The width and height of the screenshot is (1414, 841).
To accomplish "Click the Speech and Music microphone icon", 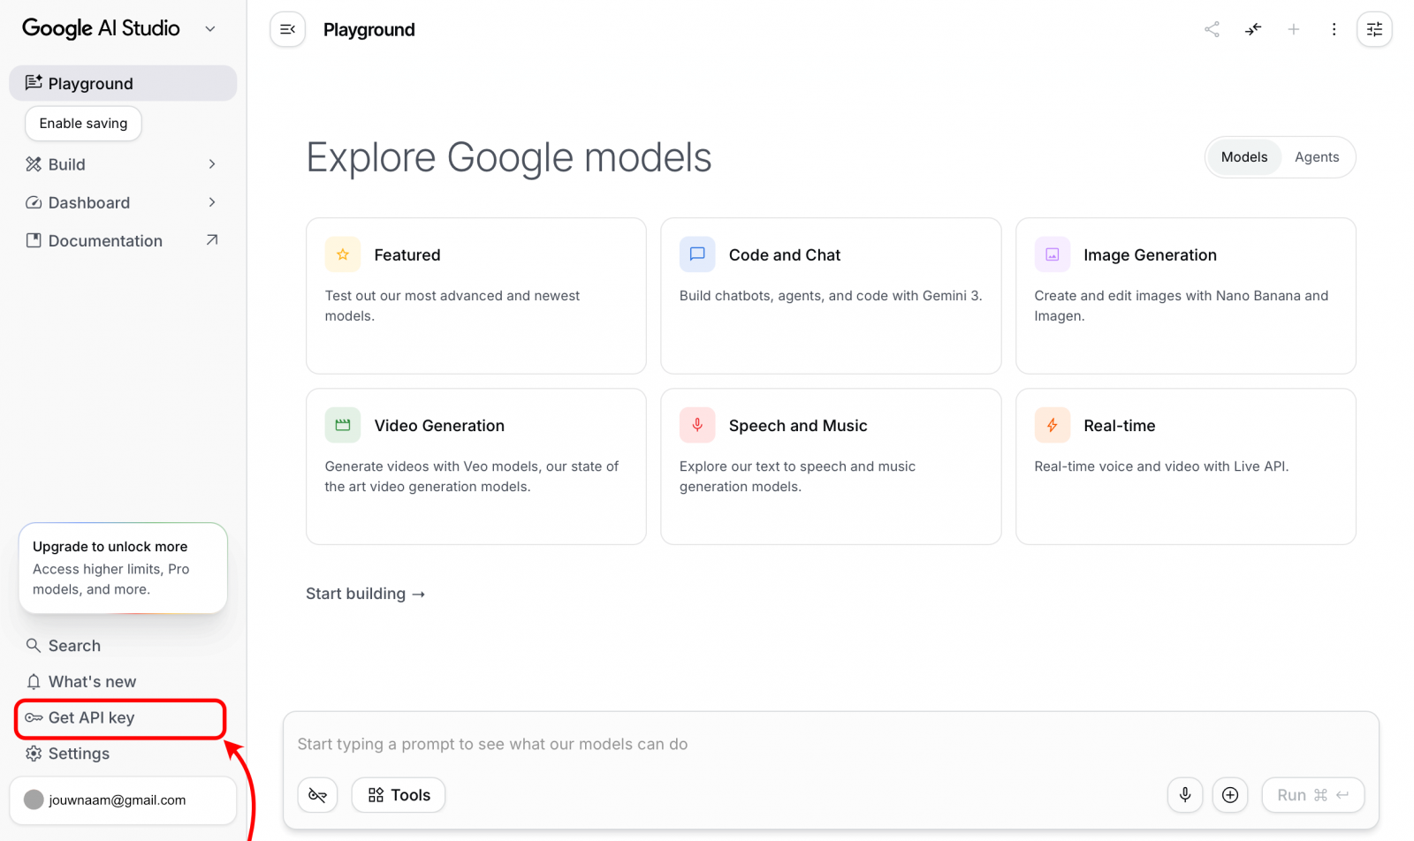I will [x=697, y=425].
